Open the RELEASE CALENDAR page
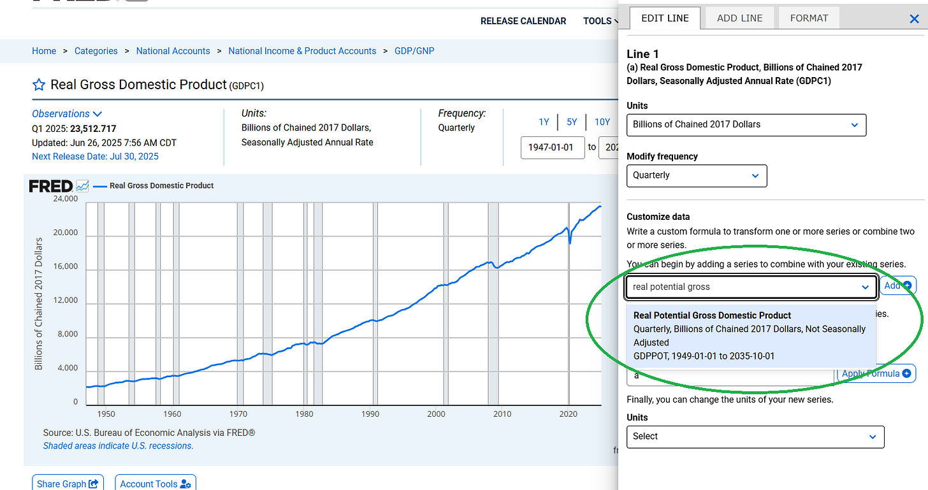This screenshot has width=928, height=490. (x=523, y=20)
